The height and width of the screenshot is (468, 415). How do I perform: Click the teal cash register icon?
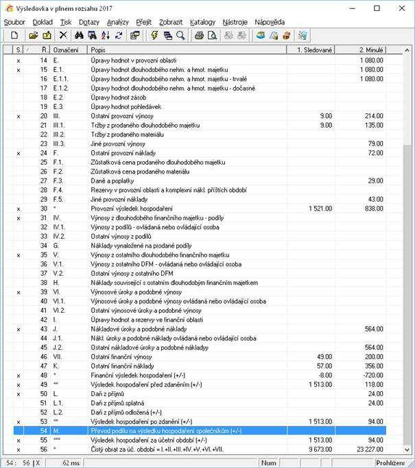point(261,36)
